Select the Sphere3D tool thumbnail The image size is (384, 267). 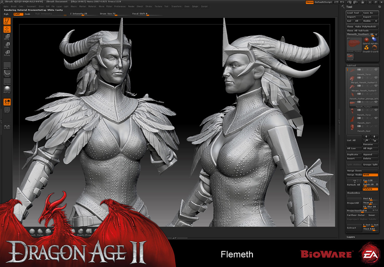[x=366, y=41]
